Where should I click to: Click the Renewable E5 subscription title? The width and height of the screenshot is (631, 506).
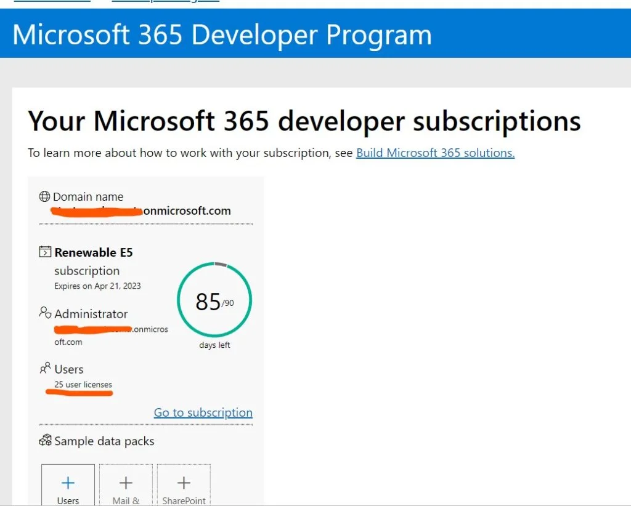94,252
